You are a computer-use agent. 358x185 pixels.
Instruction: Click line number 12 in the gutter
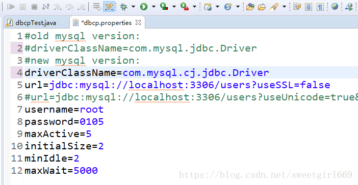pos(17,171)
